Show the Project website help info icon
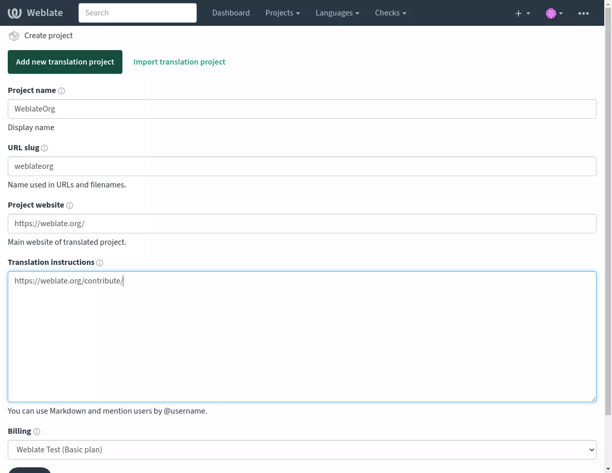Viewport: 612px width, 473px height. (x=70, y=206)
